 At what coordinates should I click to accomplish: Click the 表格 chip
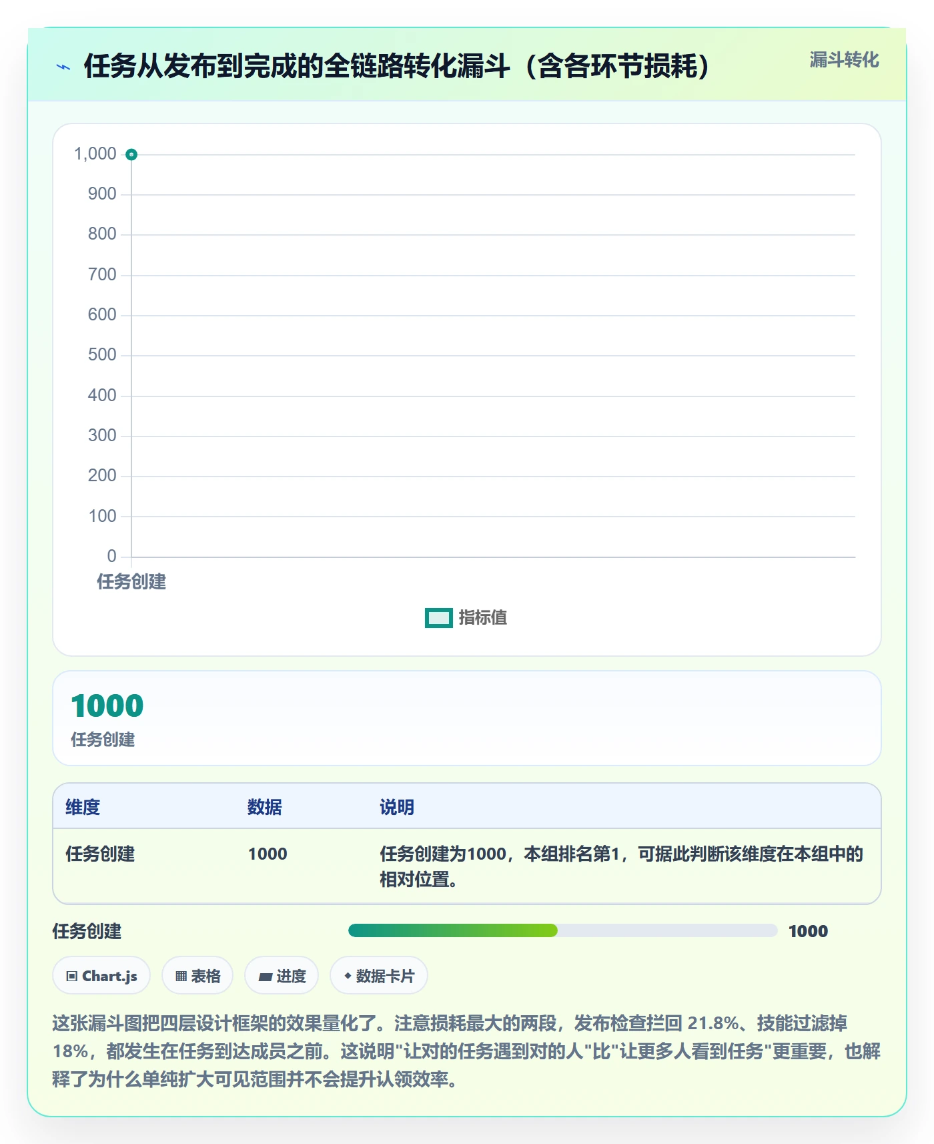click(197, 976)
